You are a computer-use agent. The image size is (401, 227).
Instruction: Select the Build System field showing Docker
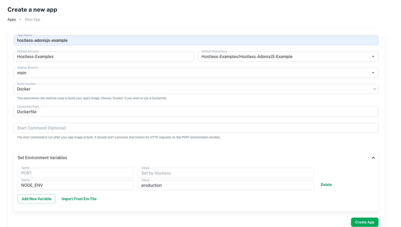(196, 89)
